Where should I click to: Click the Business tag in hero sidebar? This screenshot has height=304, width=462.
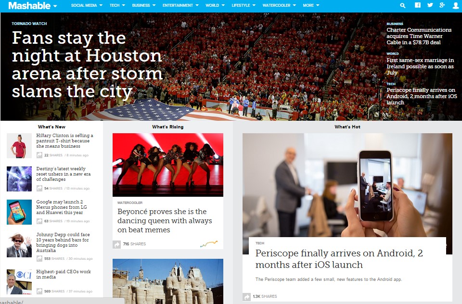tap(395, 24)
